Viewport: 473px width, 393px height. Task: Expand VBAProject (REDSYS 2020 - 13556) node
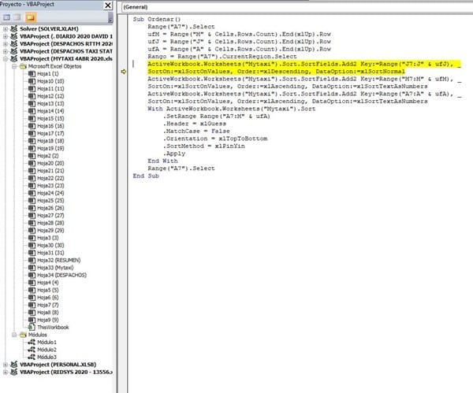6,373
